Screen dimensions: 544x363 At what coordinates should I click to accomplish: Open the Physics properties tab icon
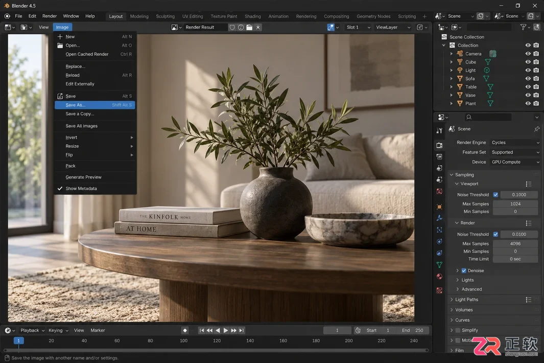(439, 241)
